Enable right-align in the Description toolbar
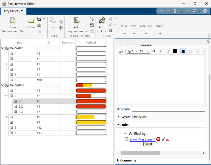This screenshot has height=165, width=211. point(197,51)
